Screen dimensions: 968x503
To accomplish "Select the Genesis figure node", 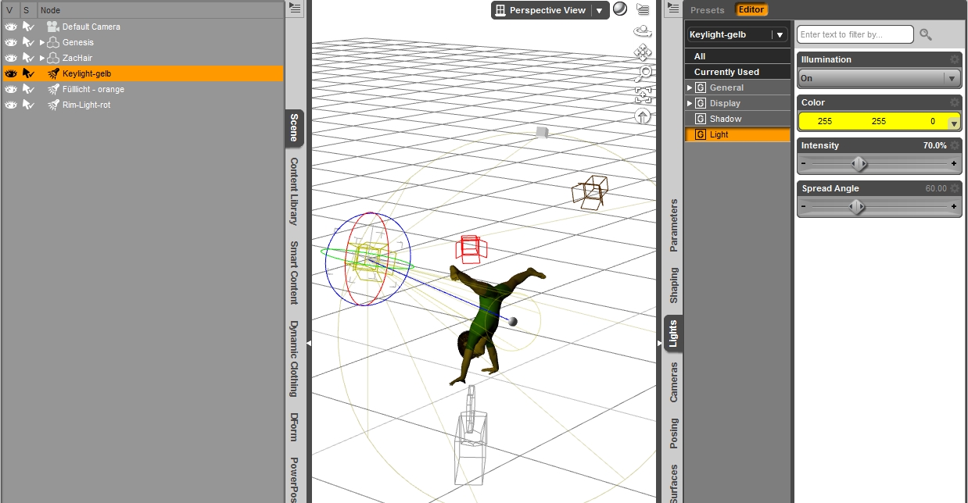I will click(78, 42).
